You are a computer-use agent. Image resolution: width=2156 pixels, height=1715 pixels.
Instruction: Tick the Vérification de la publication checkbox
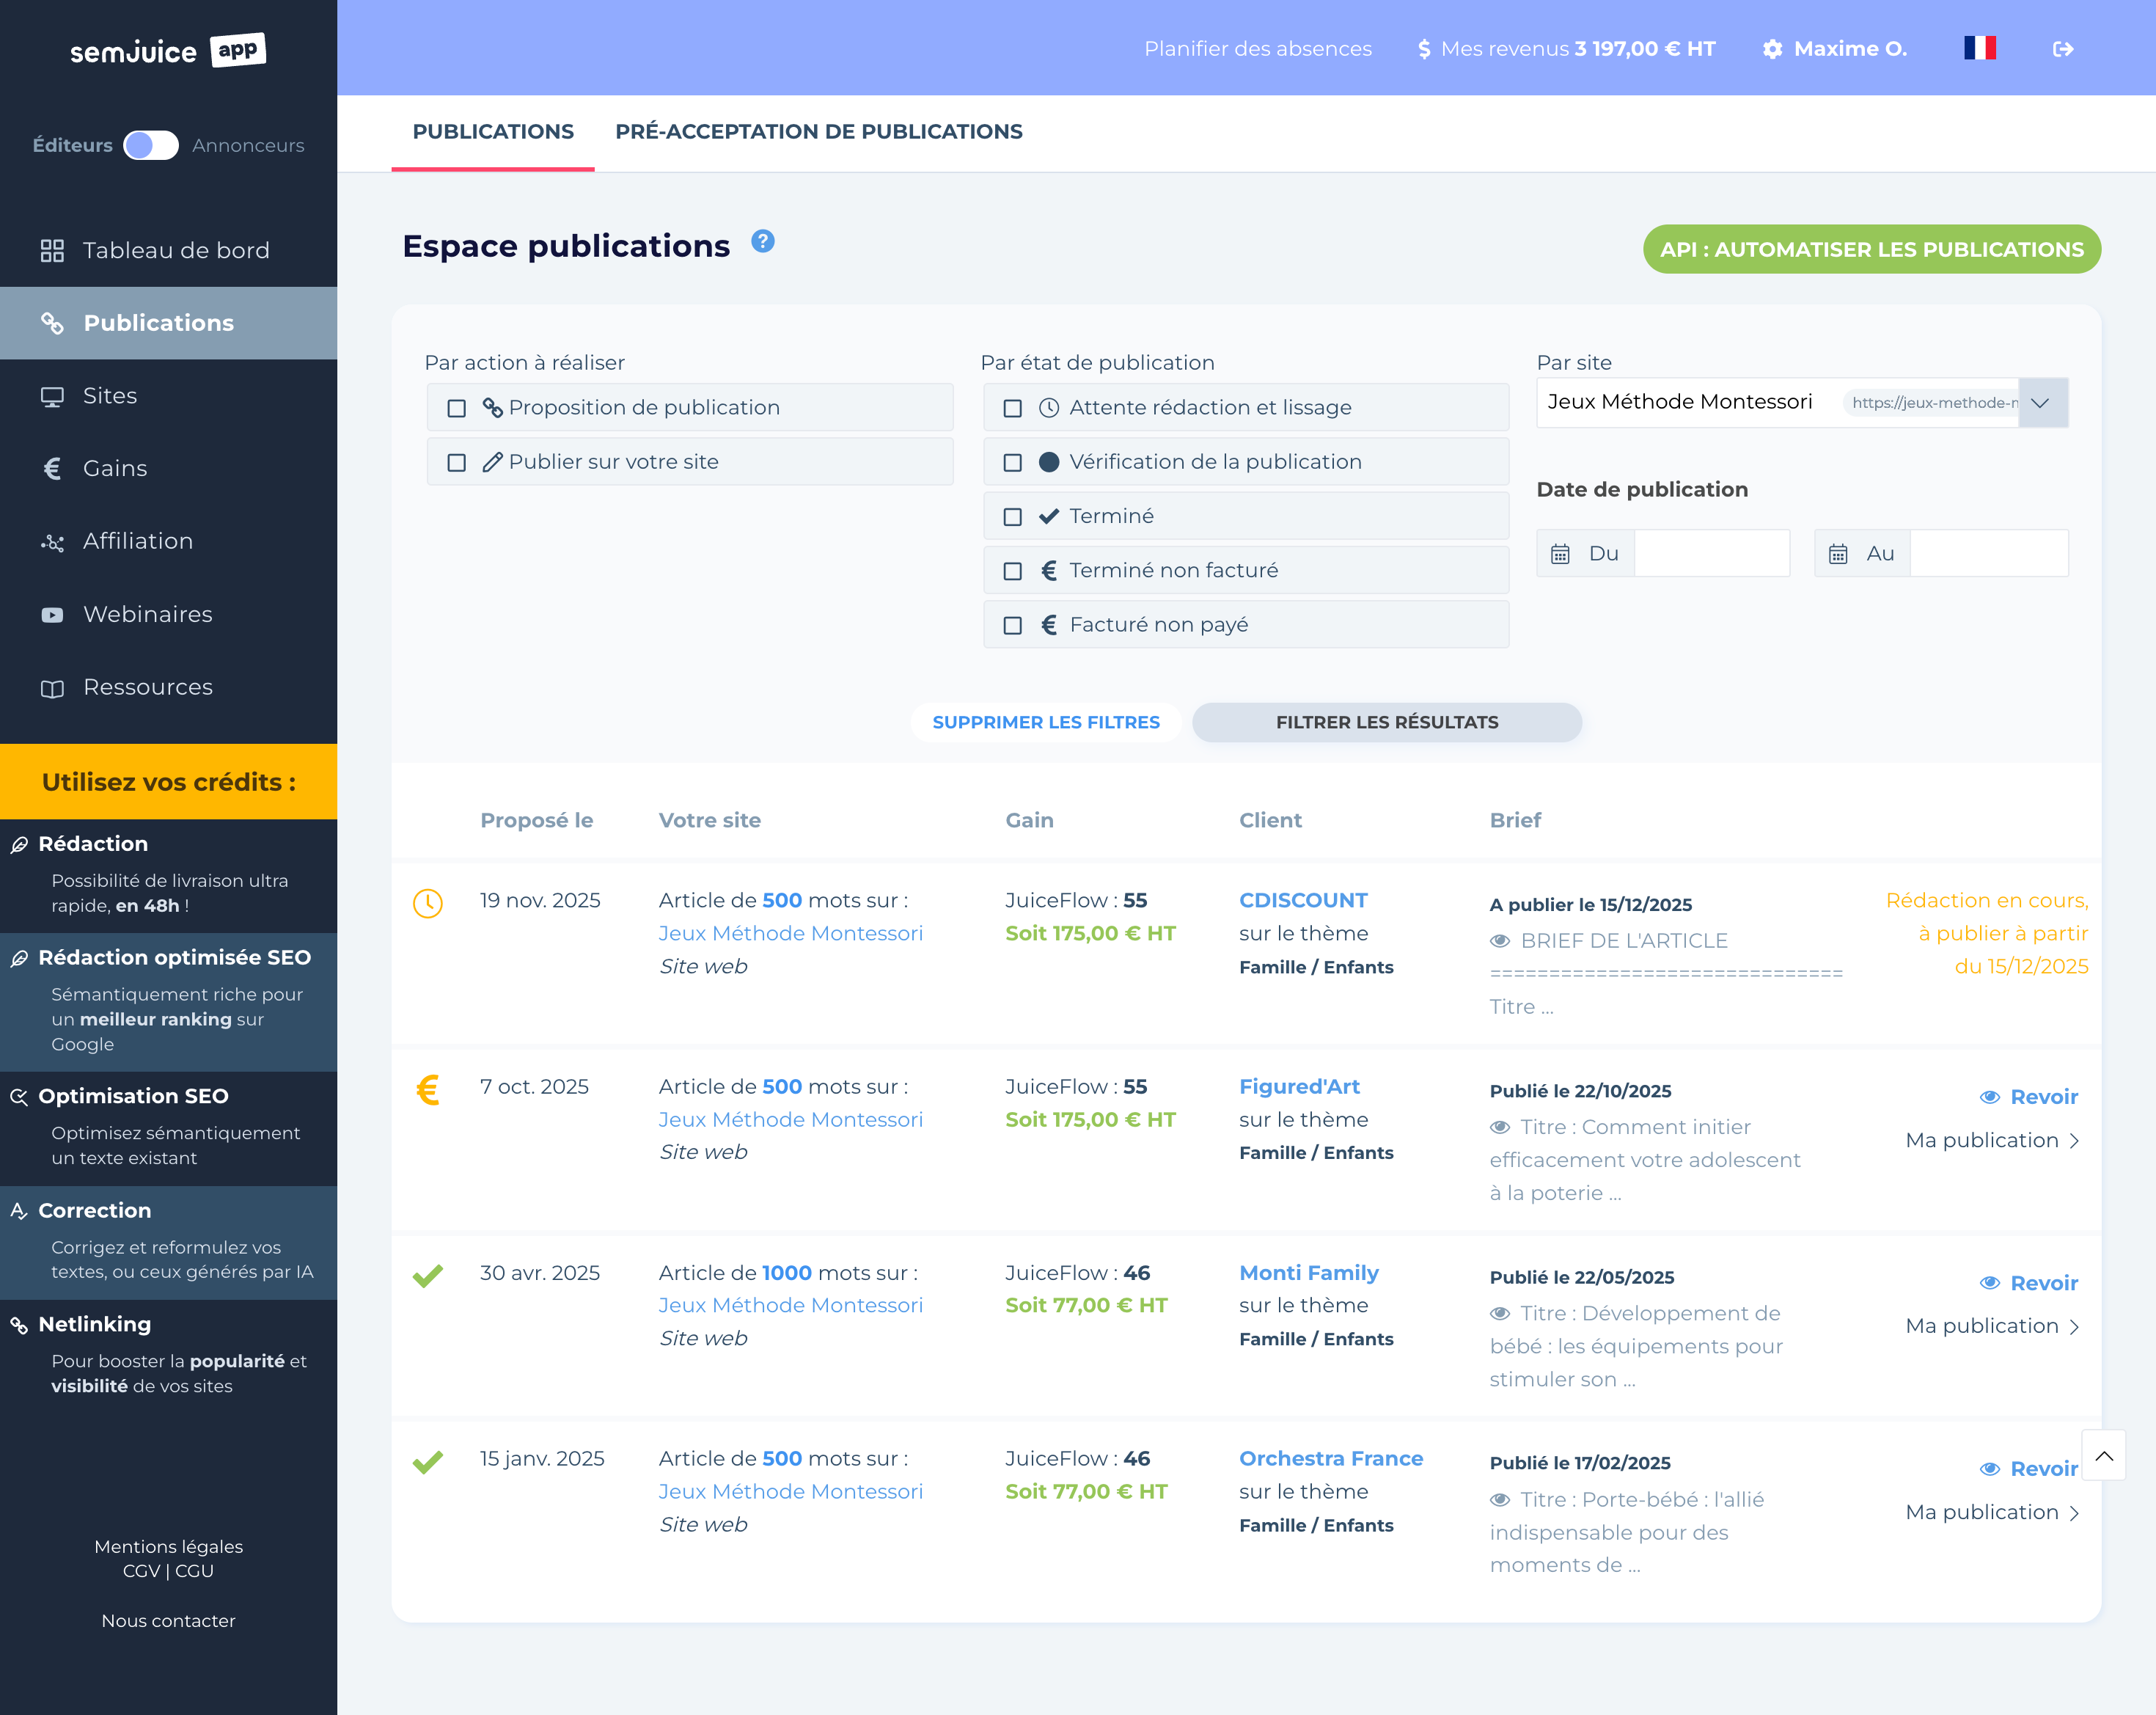click(x=1012, y=462)
